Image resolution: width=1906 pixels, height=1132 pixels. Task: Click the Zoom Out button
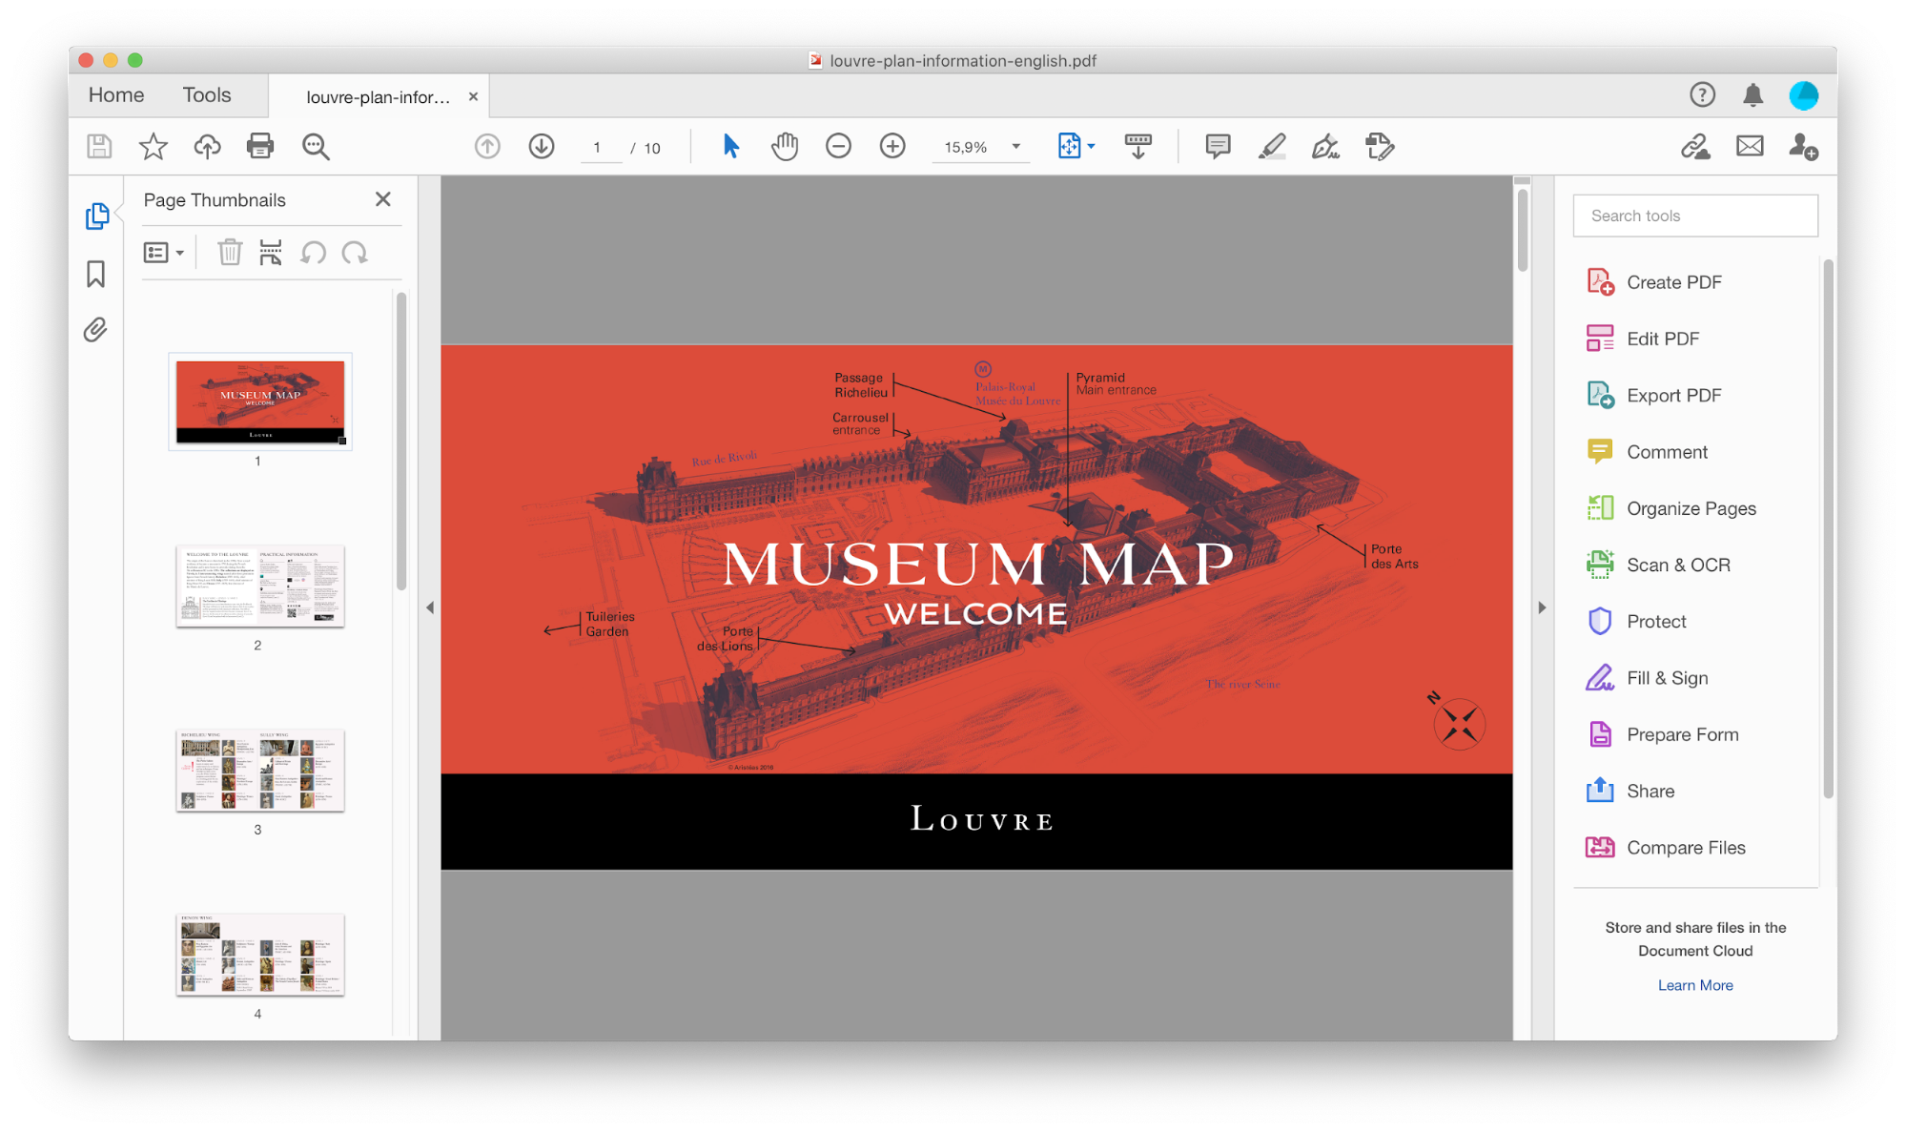[838, 146]
